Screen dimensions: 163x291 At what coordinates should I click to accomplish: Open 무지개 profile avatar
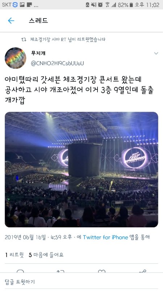pos(15,58)
